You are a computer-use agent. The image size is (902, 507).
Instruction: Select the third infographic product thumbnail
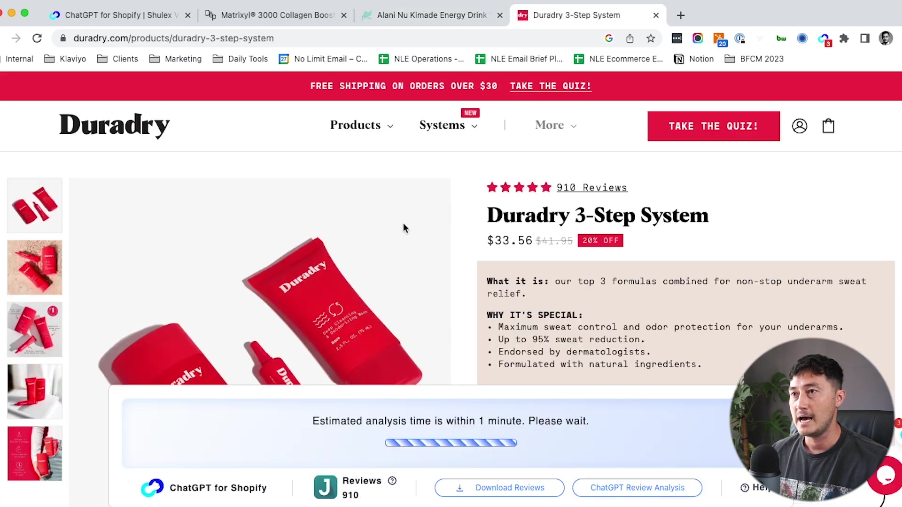point(34,330)
